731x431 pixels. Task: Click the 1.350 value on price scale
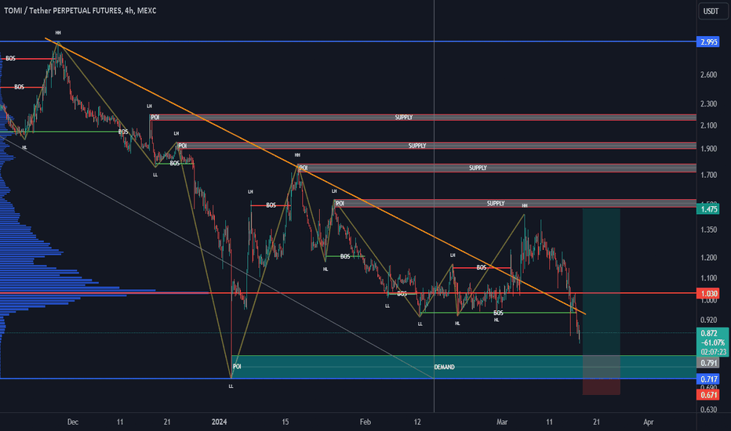point(708,230)
